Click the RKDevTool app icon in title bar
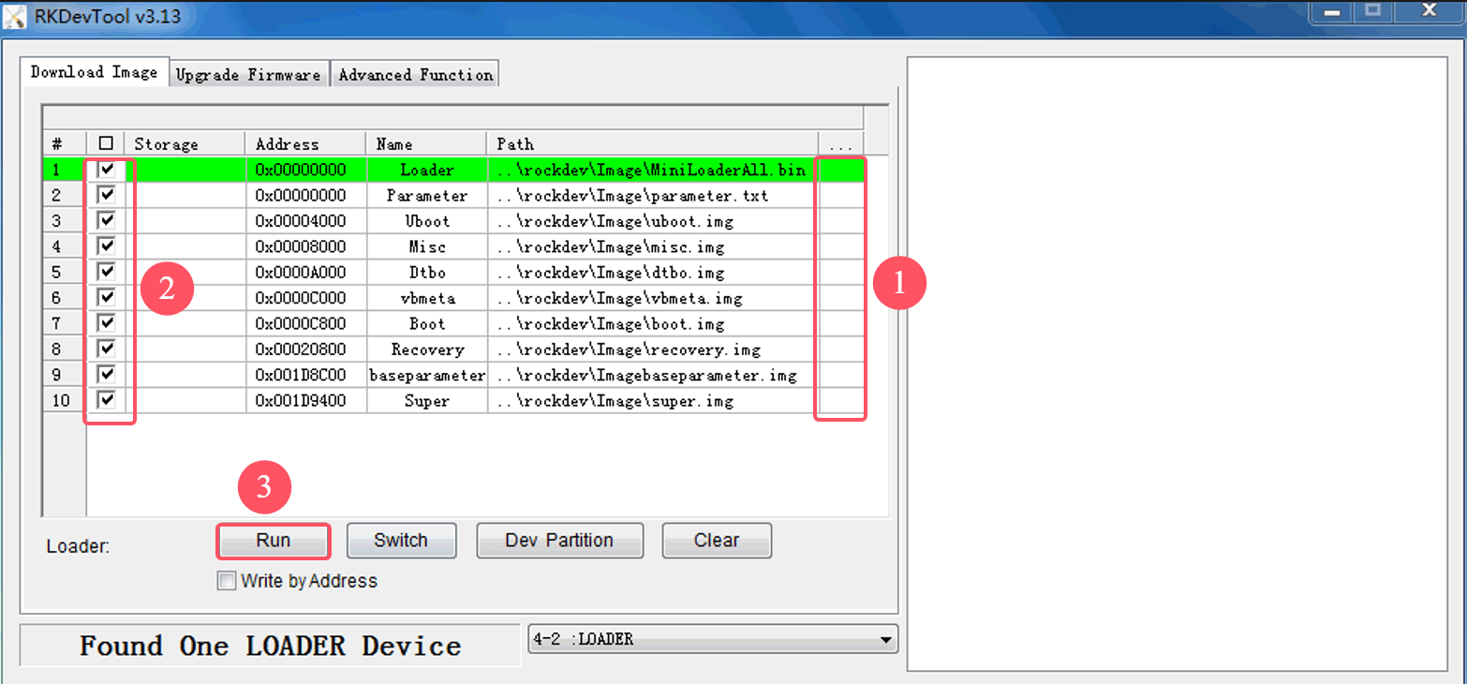The height and width of the screenshot is (684, 1467). pyautogui.click(x=16, y=16)
